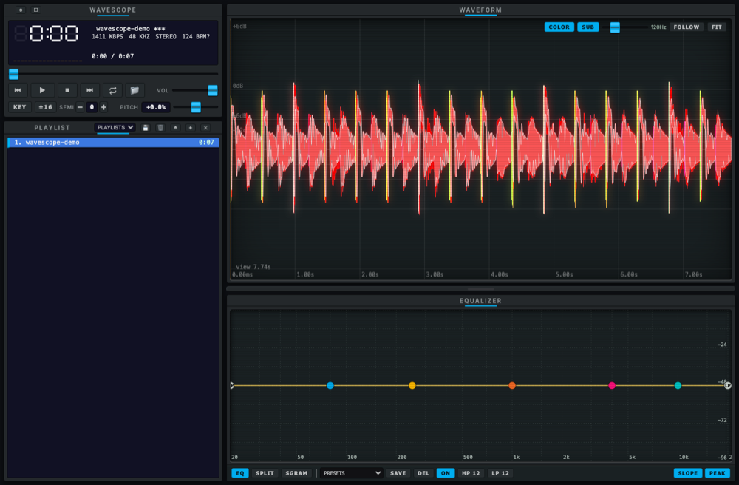Switch to the EQ view tab
The height and width of the screenshot is (485, 739).
[240, 473]
